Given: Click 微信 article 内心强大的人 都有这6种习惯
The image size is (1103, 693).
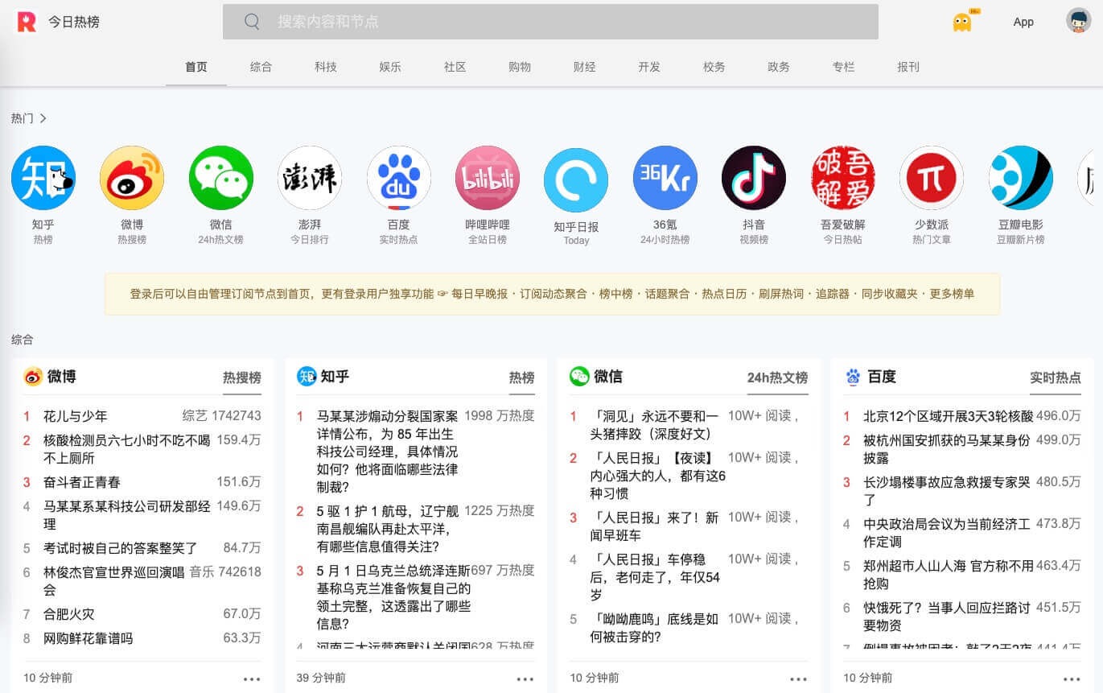Looking at the screenshot, I should click(x=658, y=475).
